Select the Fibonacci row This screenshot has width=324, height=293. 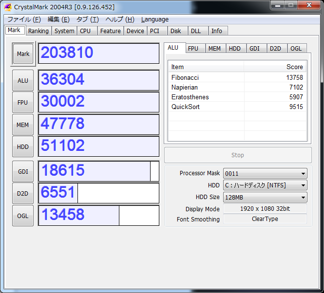point(237,77)
